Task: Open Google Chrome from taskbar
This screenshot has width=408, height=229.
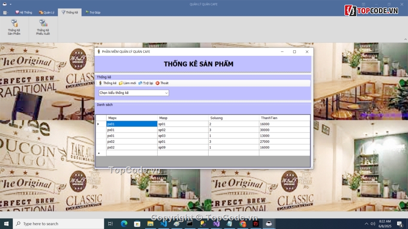Action: (243, 223)
